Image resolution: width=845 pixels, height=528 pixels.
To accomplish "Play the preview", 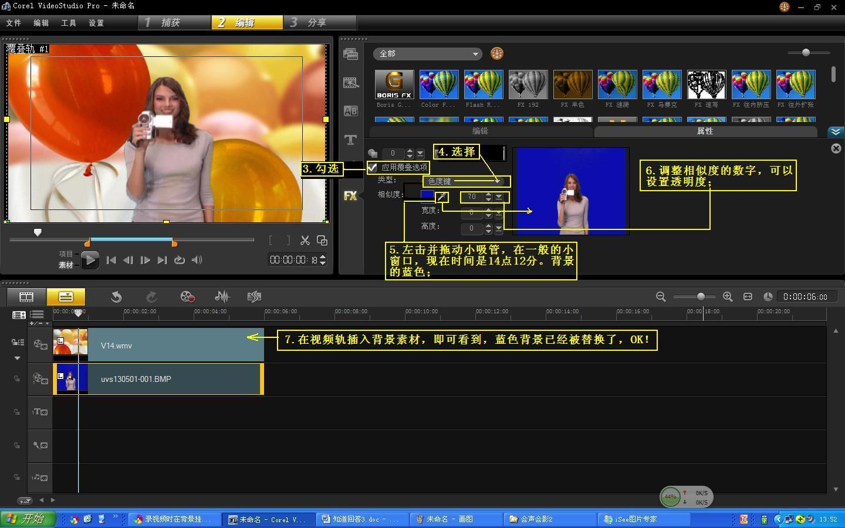I will click(90, 260).
